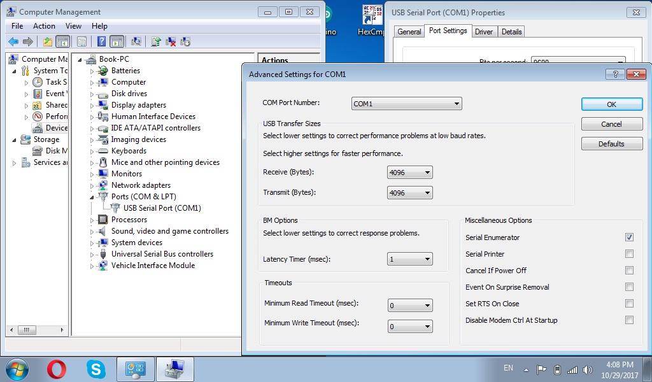Open the File menu

17,25
